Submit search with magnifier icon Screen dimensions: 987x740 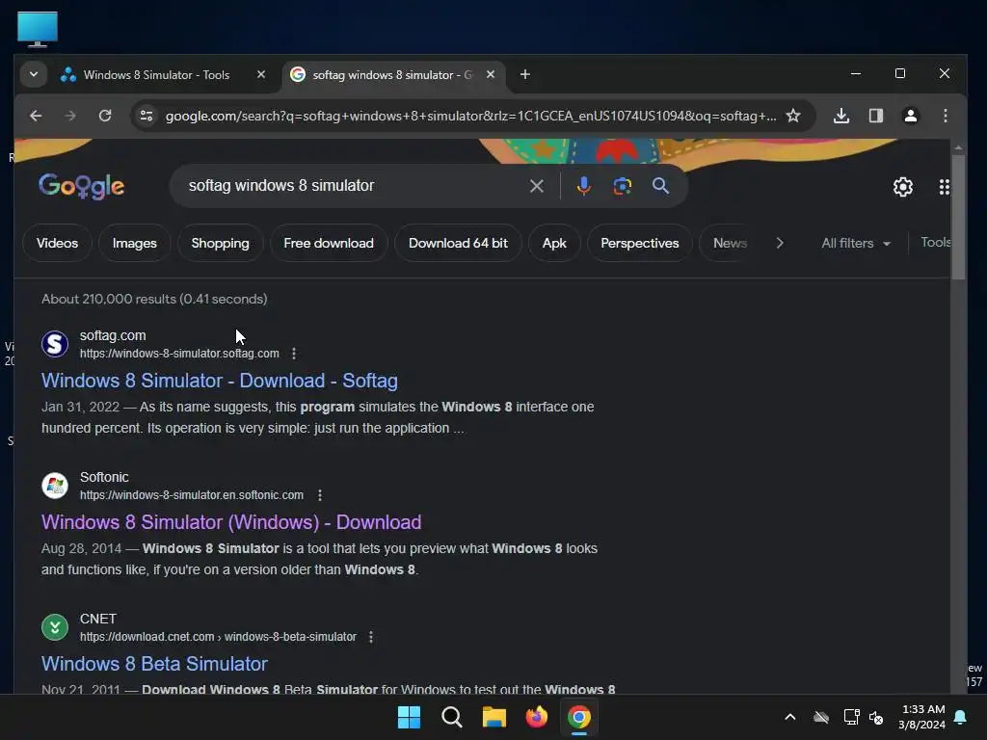tap(660, 186)
